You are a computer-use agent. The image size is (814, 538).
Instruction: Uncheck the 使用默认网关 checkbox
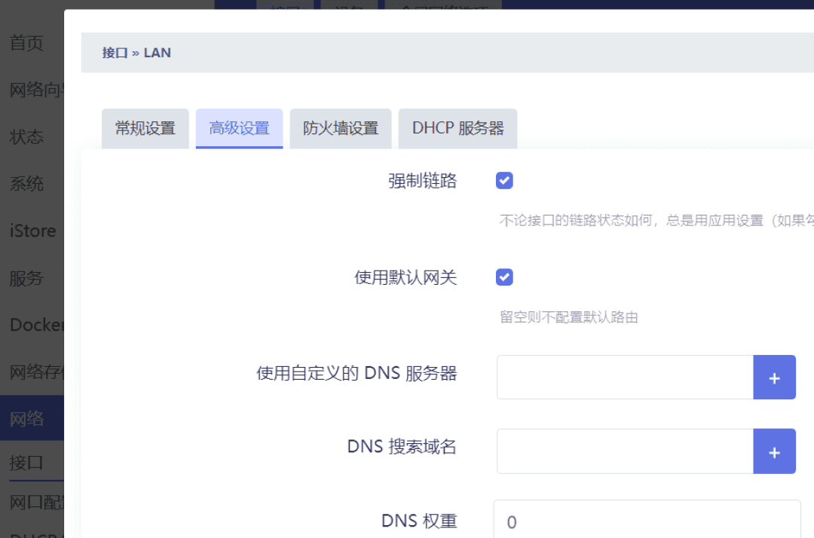click(504, 277)
